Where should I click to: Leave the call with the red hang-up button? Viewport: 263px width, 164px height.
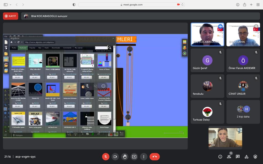pyautogui.click(x=155, y=157)
